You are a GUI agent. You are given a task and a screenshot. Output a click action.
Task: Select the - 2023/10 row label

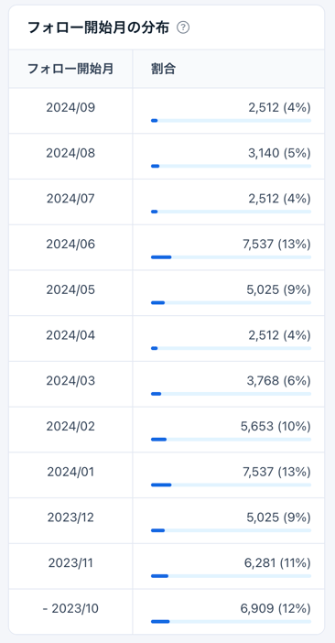70,609
